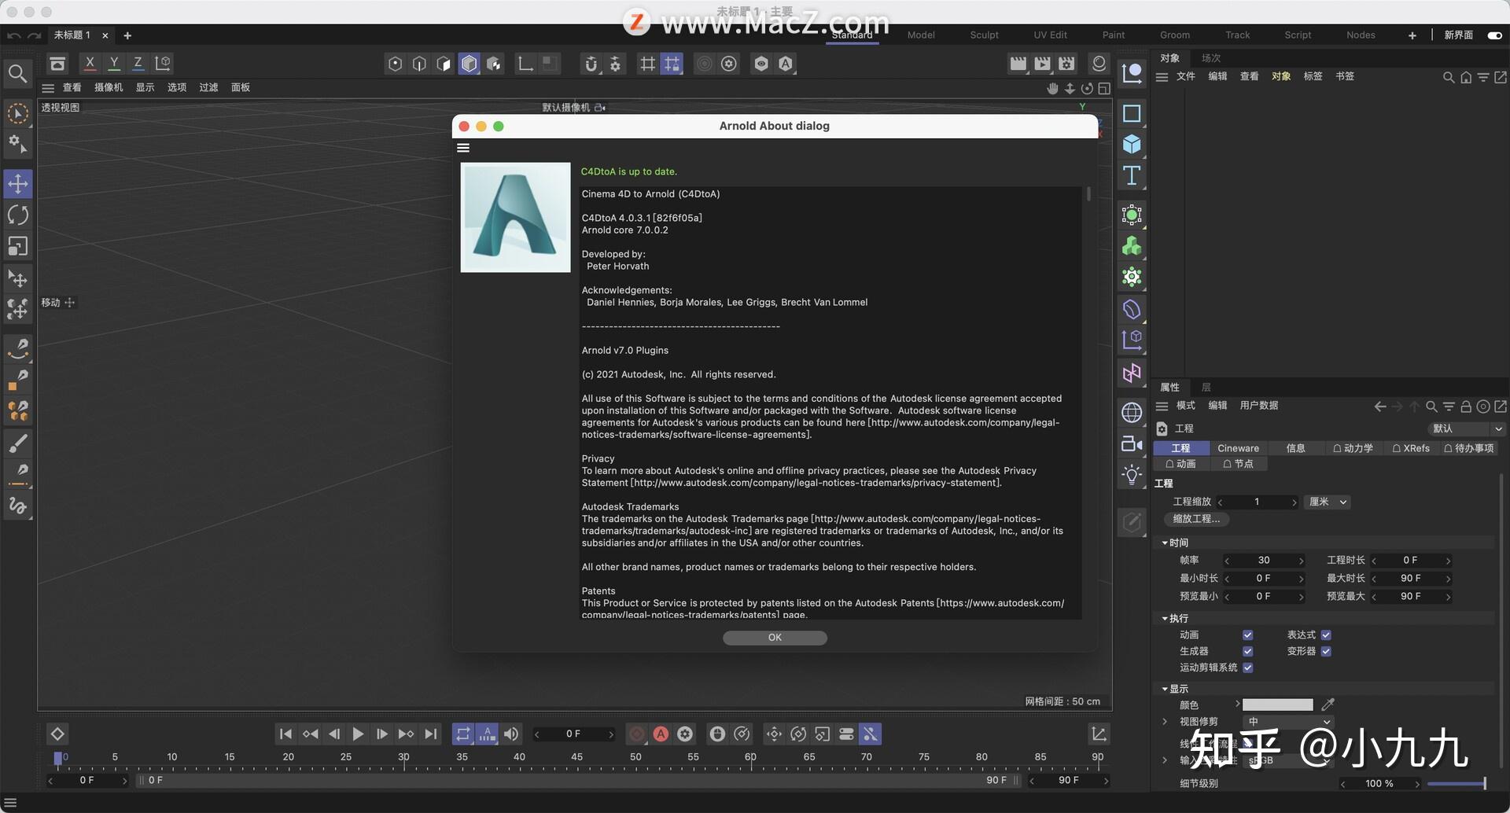
Task: Open the 动力学 attribute tab
Action: click(1353, 448)
